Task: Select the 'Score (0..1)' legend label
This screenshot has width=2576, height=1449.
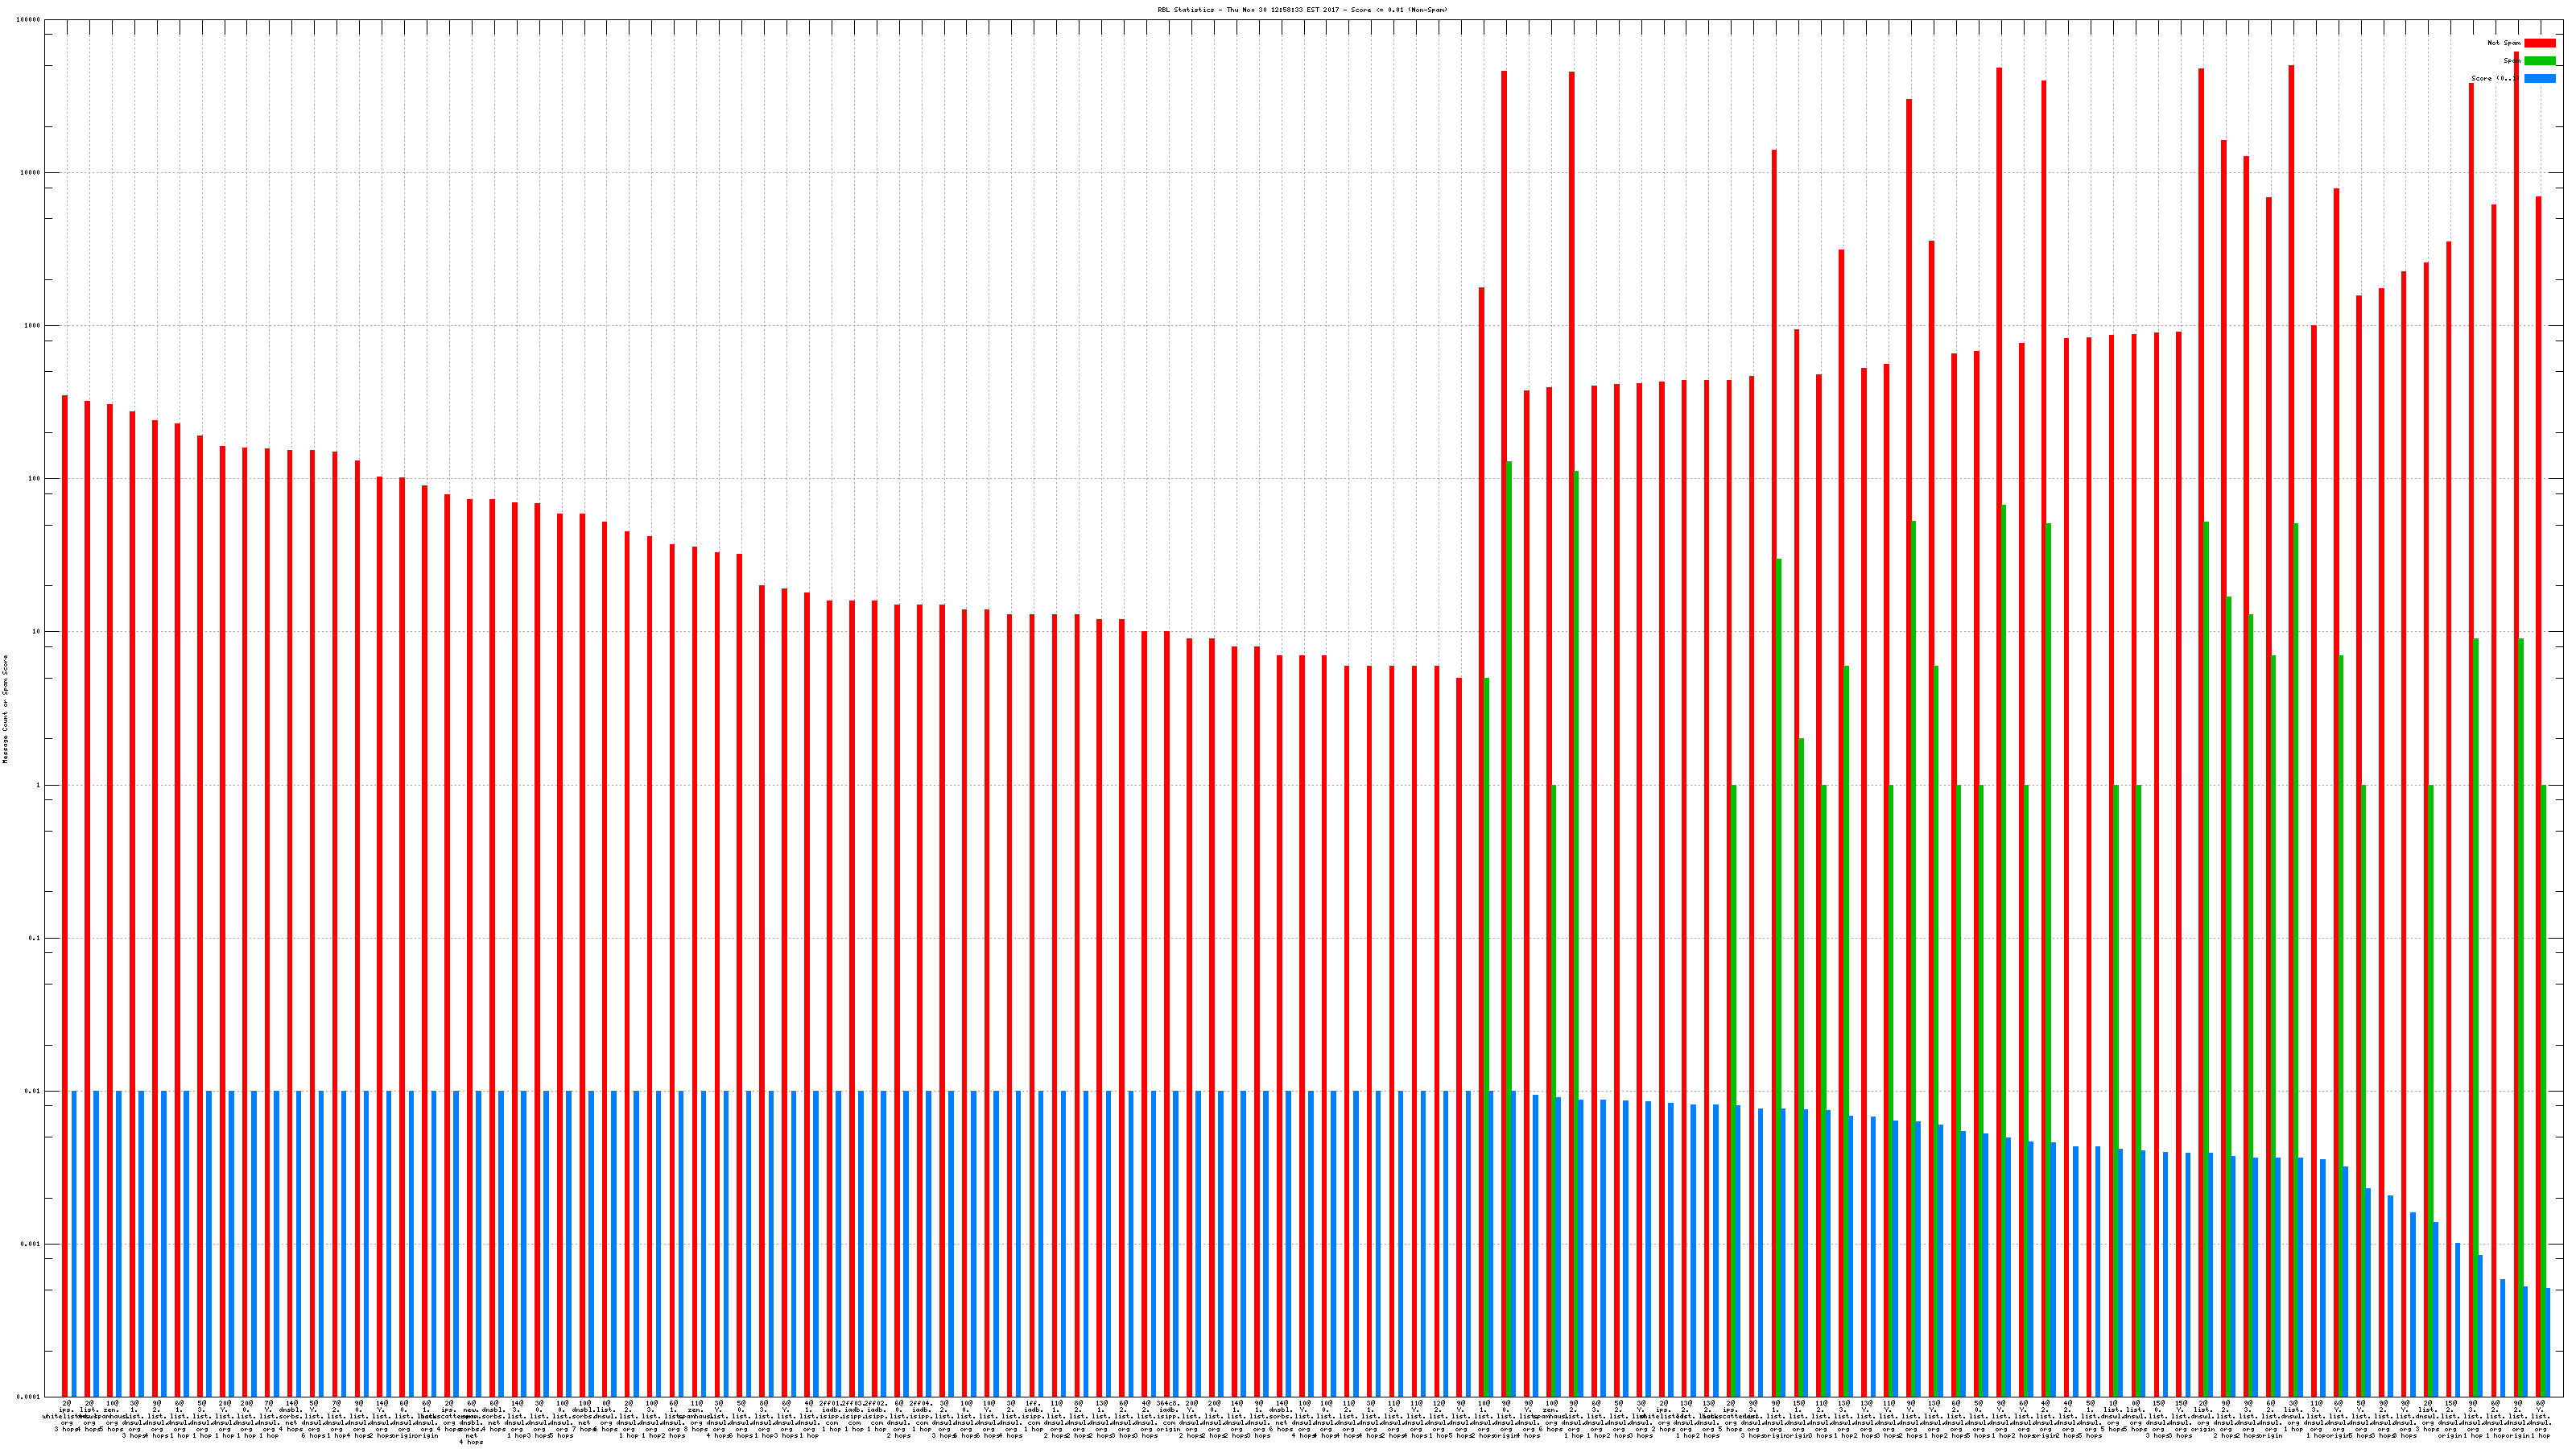Action: pyautogui.click(x=2494, y=79)
